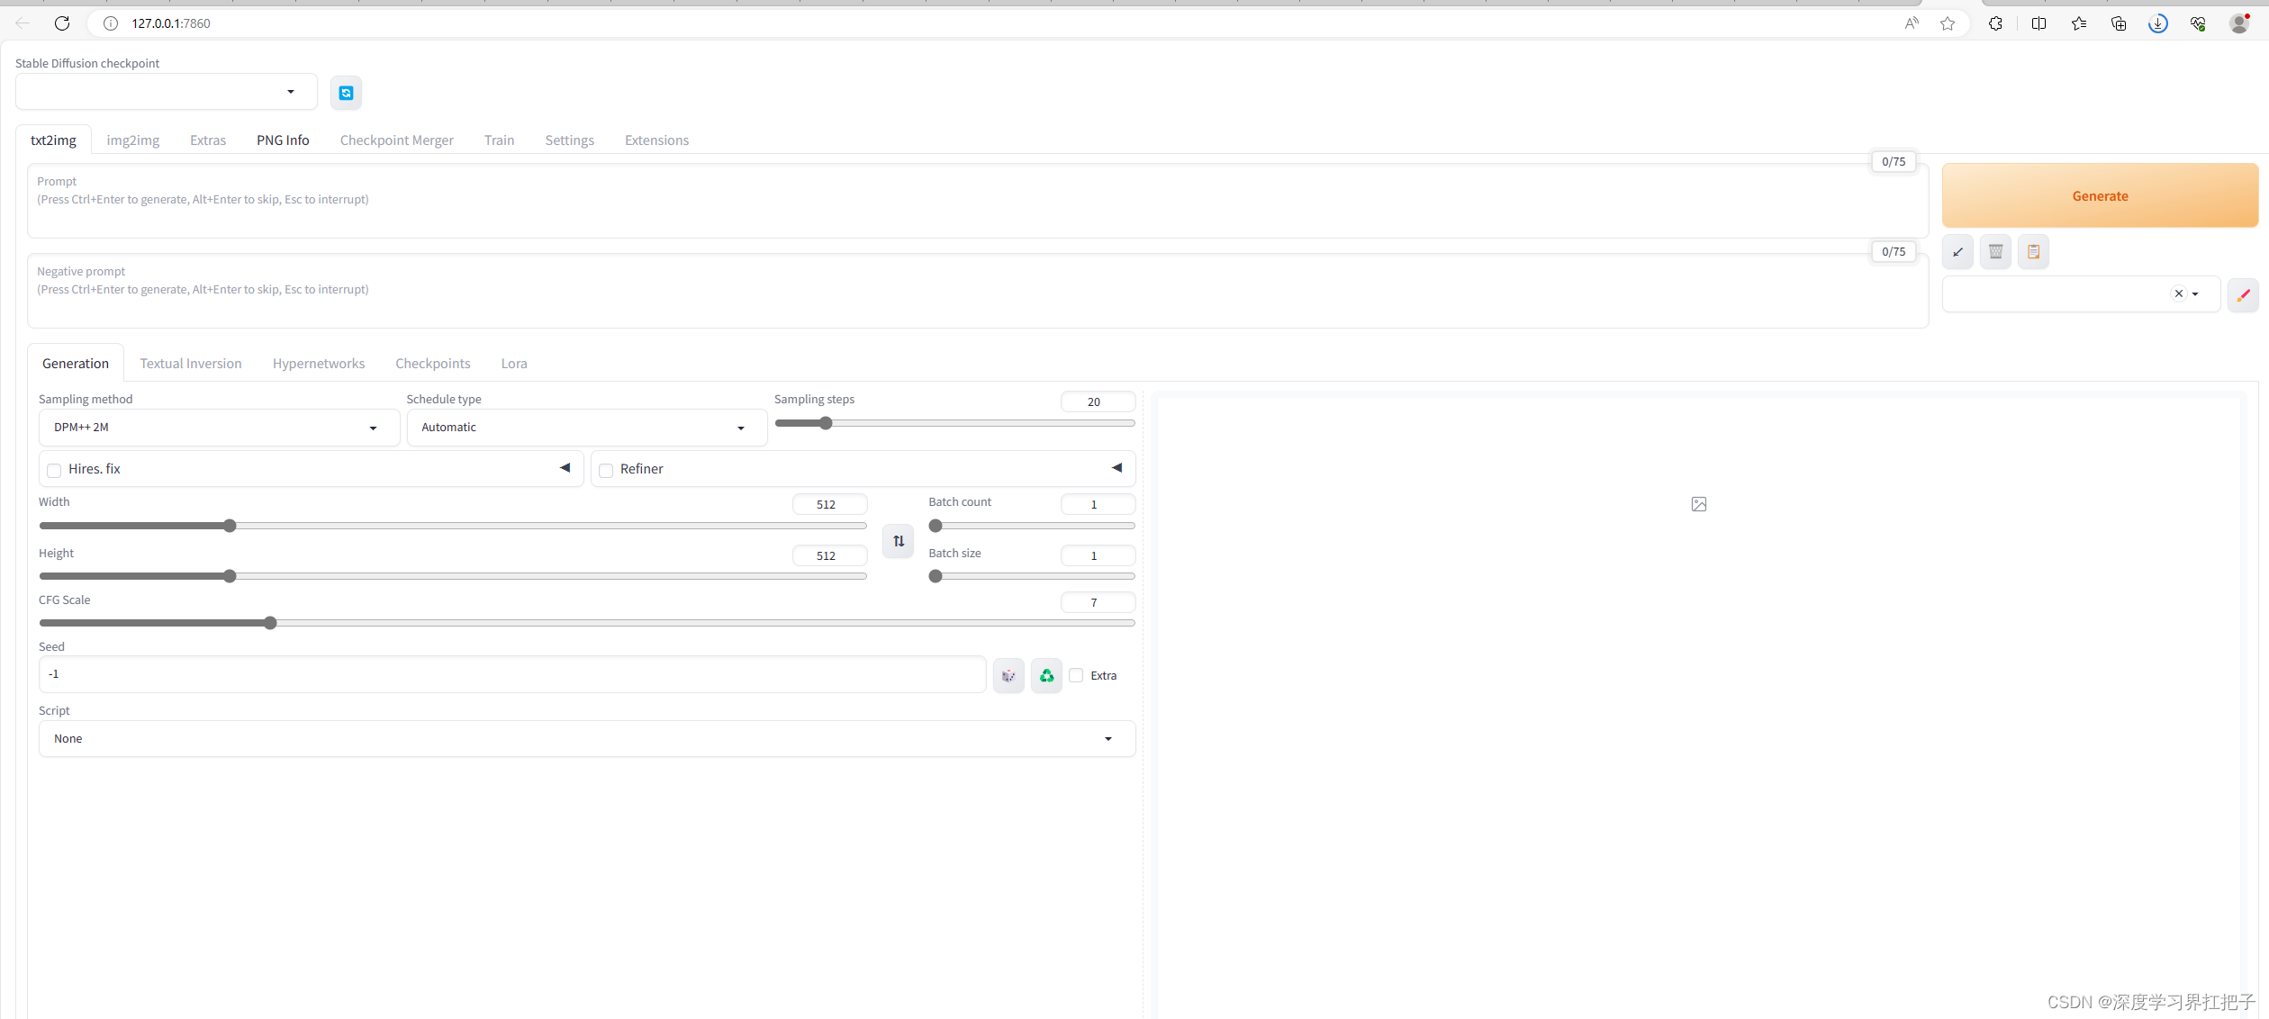Switch to the Hypernetworks tab
This screenshot has height=1019, width=2269.
[x=319, y=364]
